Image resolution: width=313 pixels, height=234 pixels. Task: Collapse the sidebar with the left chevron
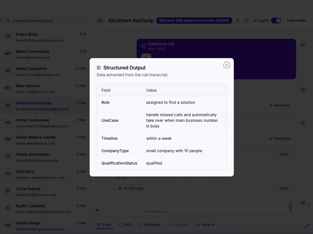(x=1, y=20)
